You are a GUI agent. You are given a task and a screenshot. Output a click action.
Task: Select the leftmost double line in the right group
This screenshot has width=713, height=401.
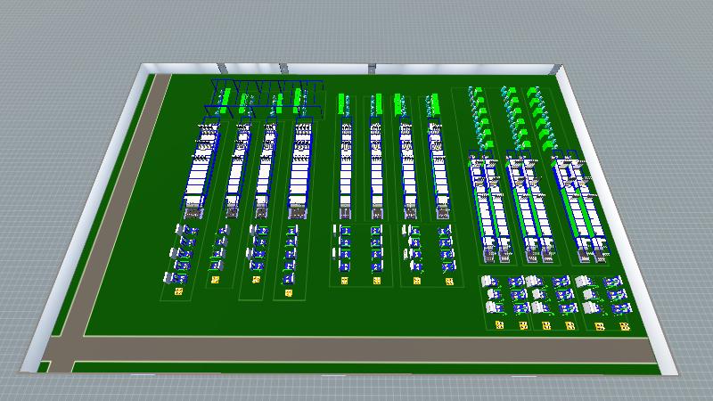pos(486,209)
